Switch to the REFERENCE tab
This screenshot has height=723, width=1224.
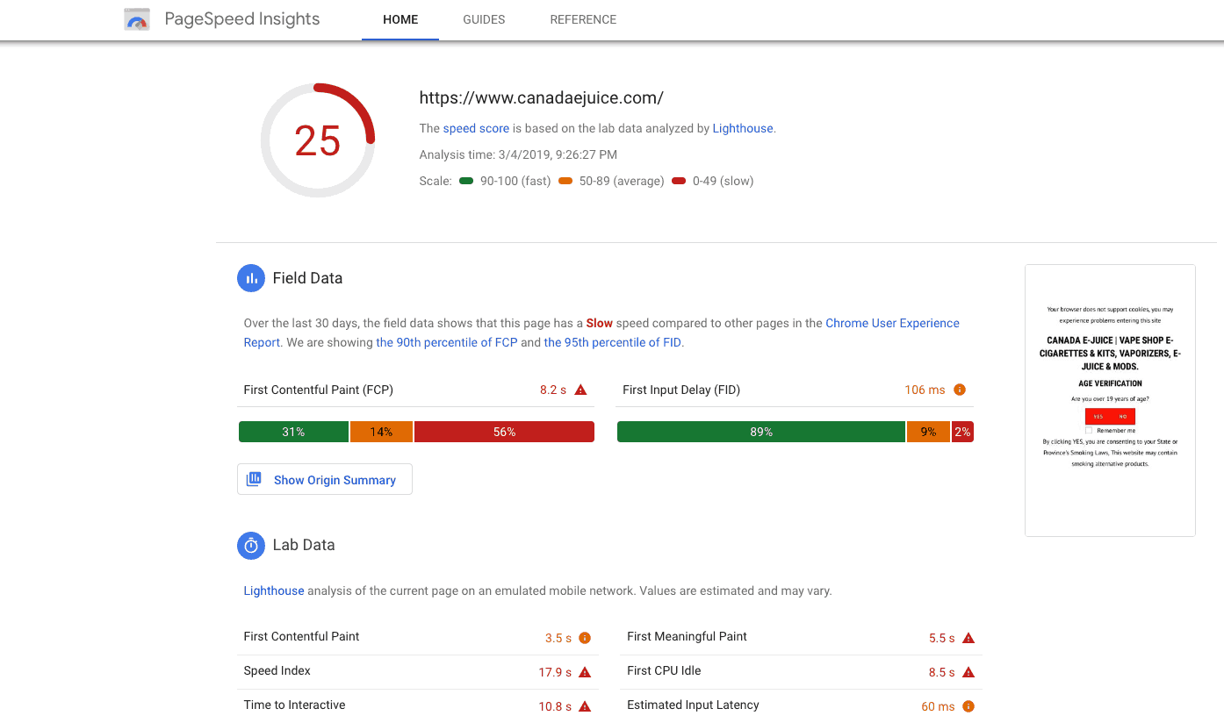click(x=583, y=19)
